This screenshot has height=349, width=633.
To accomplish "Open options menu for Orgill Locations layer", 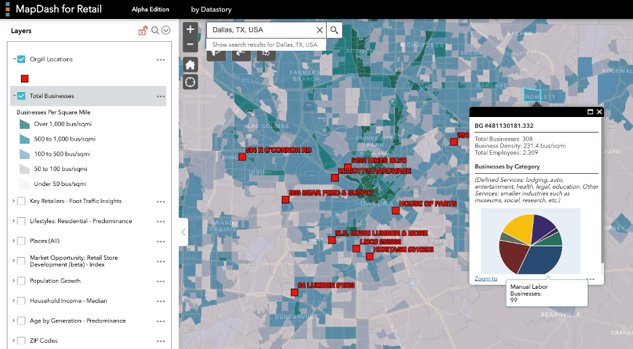I will click(x=160, y=60).
